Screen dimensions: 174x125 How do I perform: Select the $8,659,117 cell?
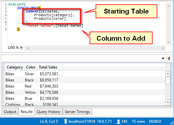click(x=48, y=80)
